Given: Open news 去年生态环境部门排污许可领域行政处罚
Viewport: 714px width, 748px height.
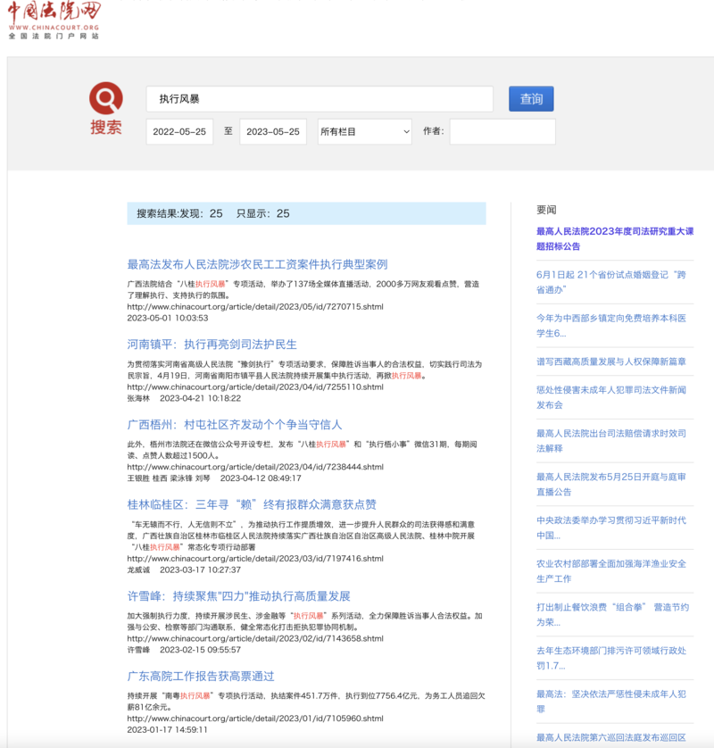Looking at the screenshot, I should pyautogui.click(x=611, y=658).
